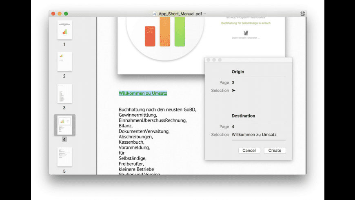
Task: Click the text line Abschreibungen,
Action: pyautogui.click(x=135, y=137)
